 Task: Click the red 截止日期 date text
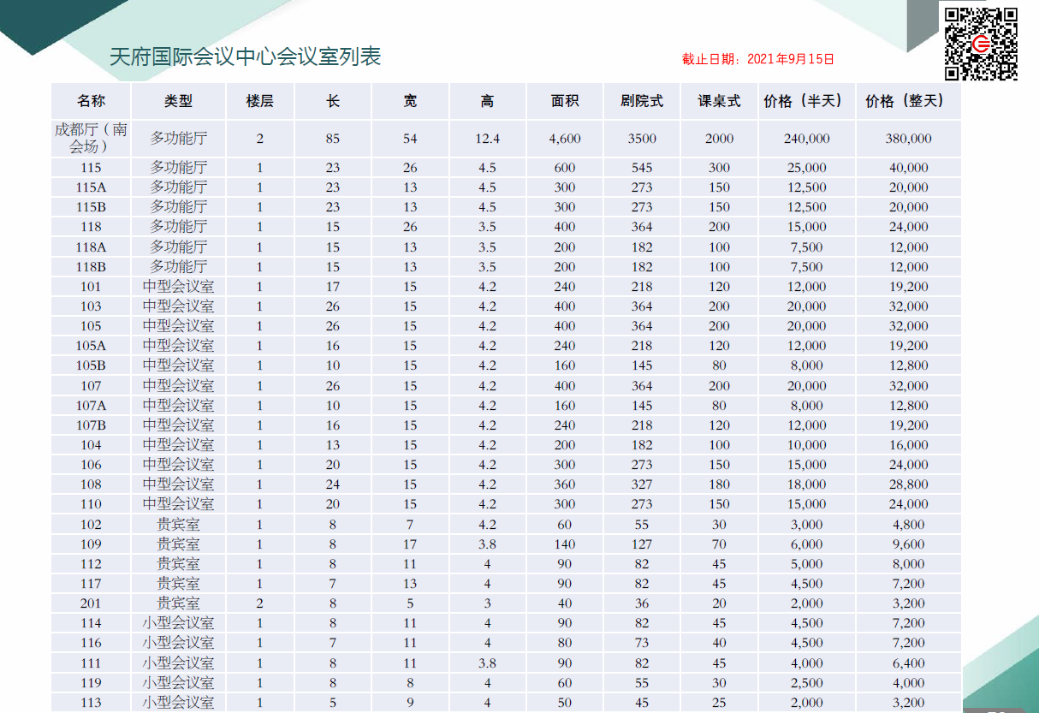tap(757, 59)
